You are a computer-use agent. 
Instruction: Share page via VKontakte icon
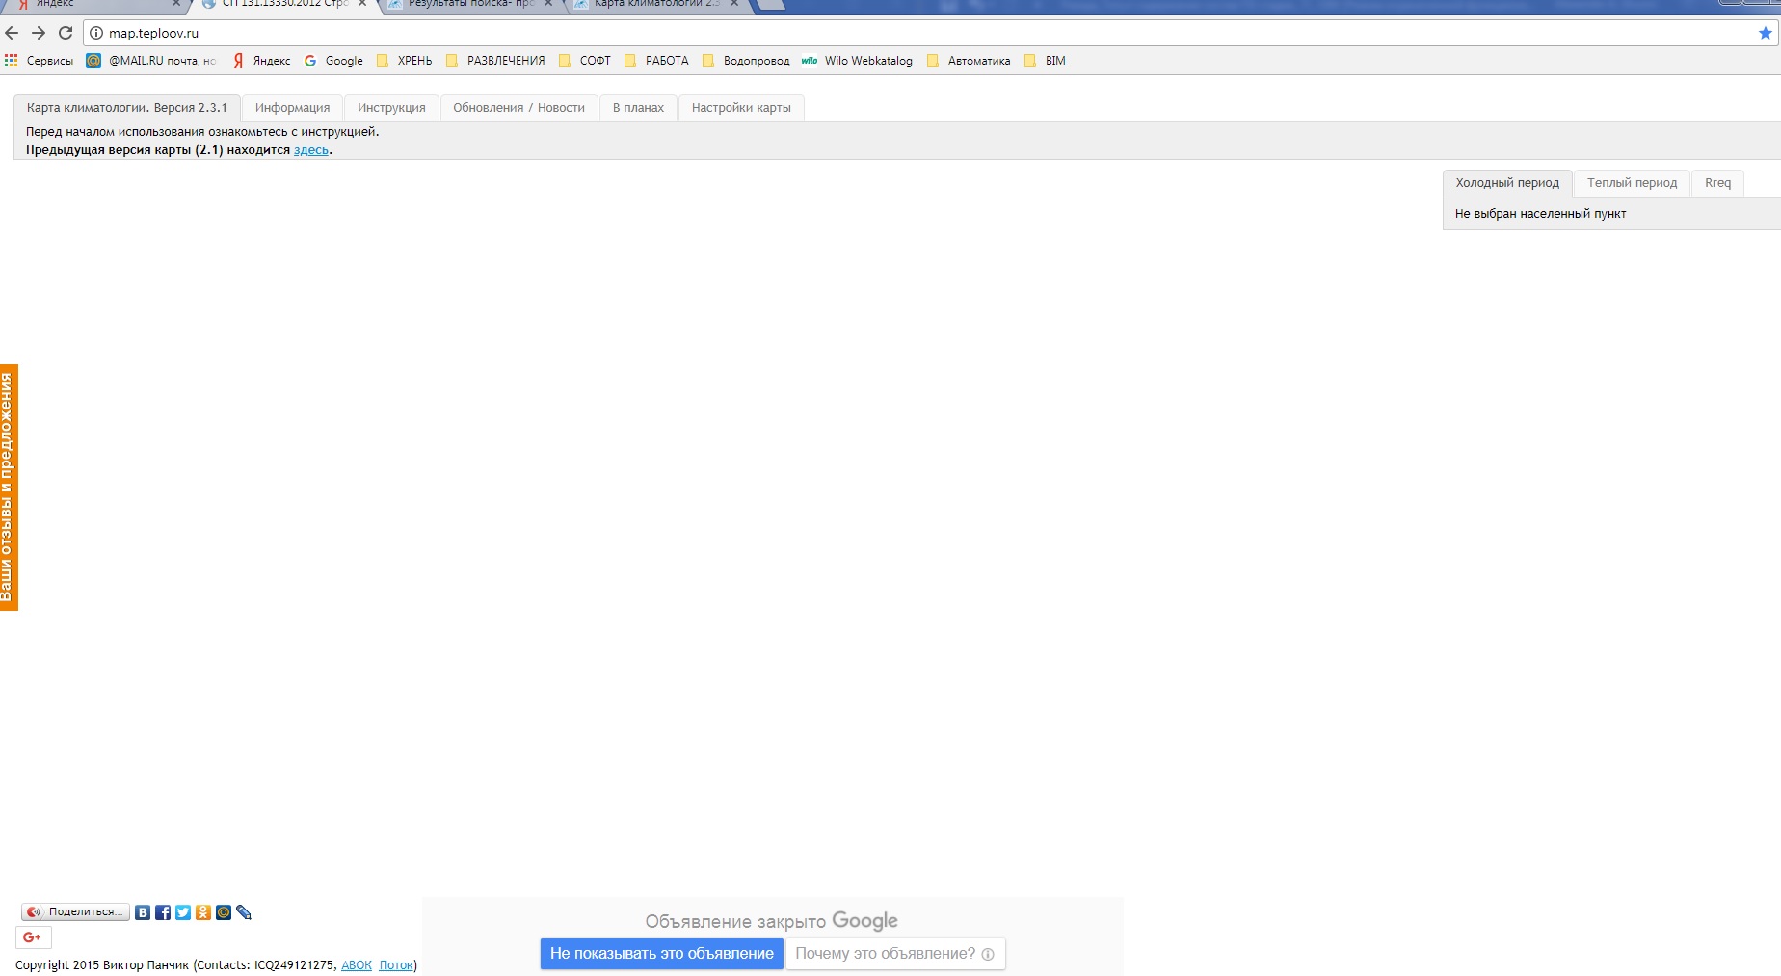(143, 912)
